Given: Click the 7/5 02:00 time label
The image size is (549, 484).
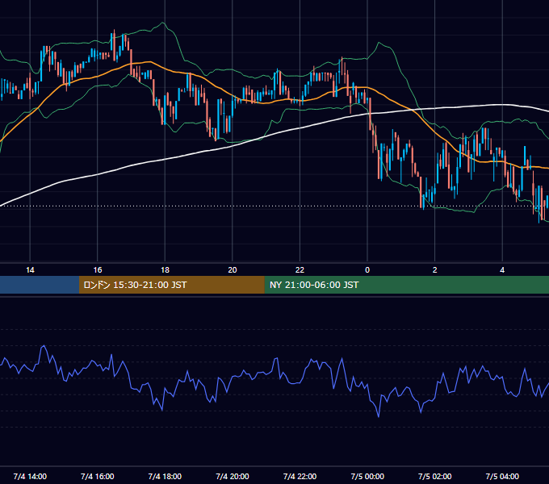Looking at the screenshot, I should click(x=435, y=477).
